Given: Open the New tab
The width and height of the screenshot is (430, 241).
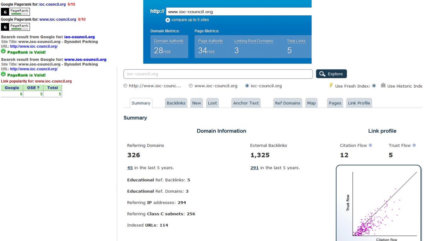Looking at the screenshot, I should tap(197, 103).
